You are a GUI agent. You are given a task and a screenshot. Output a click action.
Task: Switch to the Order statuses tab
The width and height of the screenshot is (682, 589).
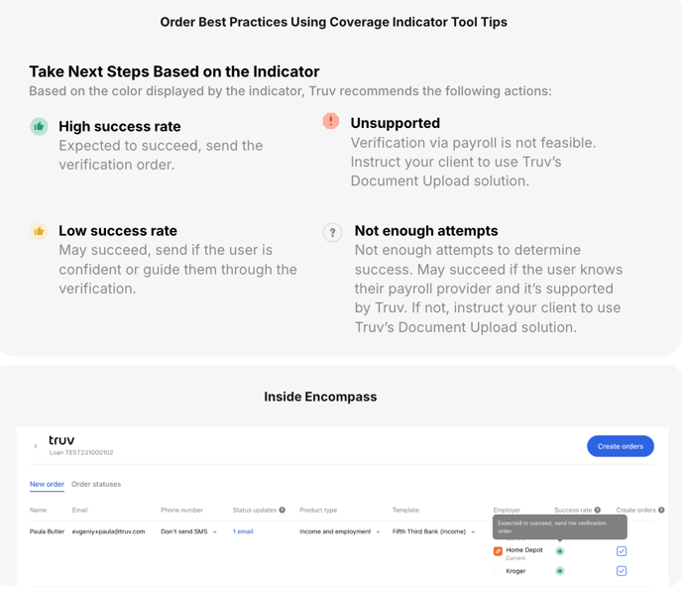96,484
